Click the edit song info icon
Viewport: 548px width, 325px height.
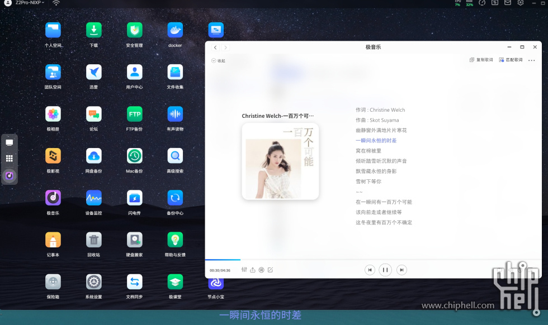coord(270,270)
